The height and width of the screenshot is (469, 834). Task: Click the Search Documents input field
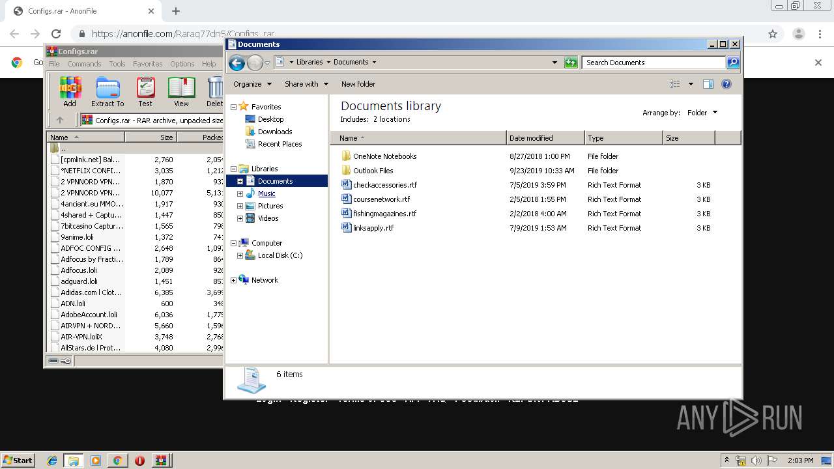click(654, 63)
